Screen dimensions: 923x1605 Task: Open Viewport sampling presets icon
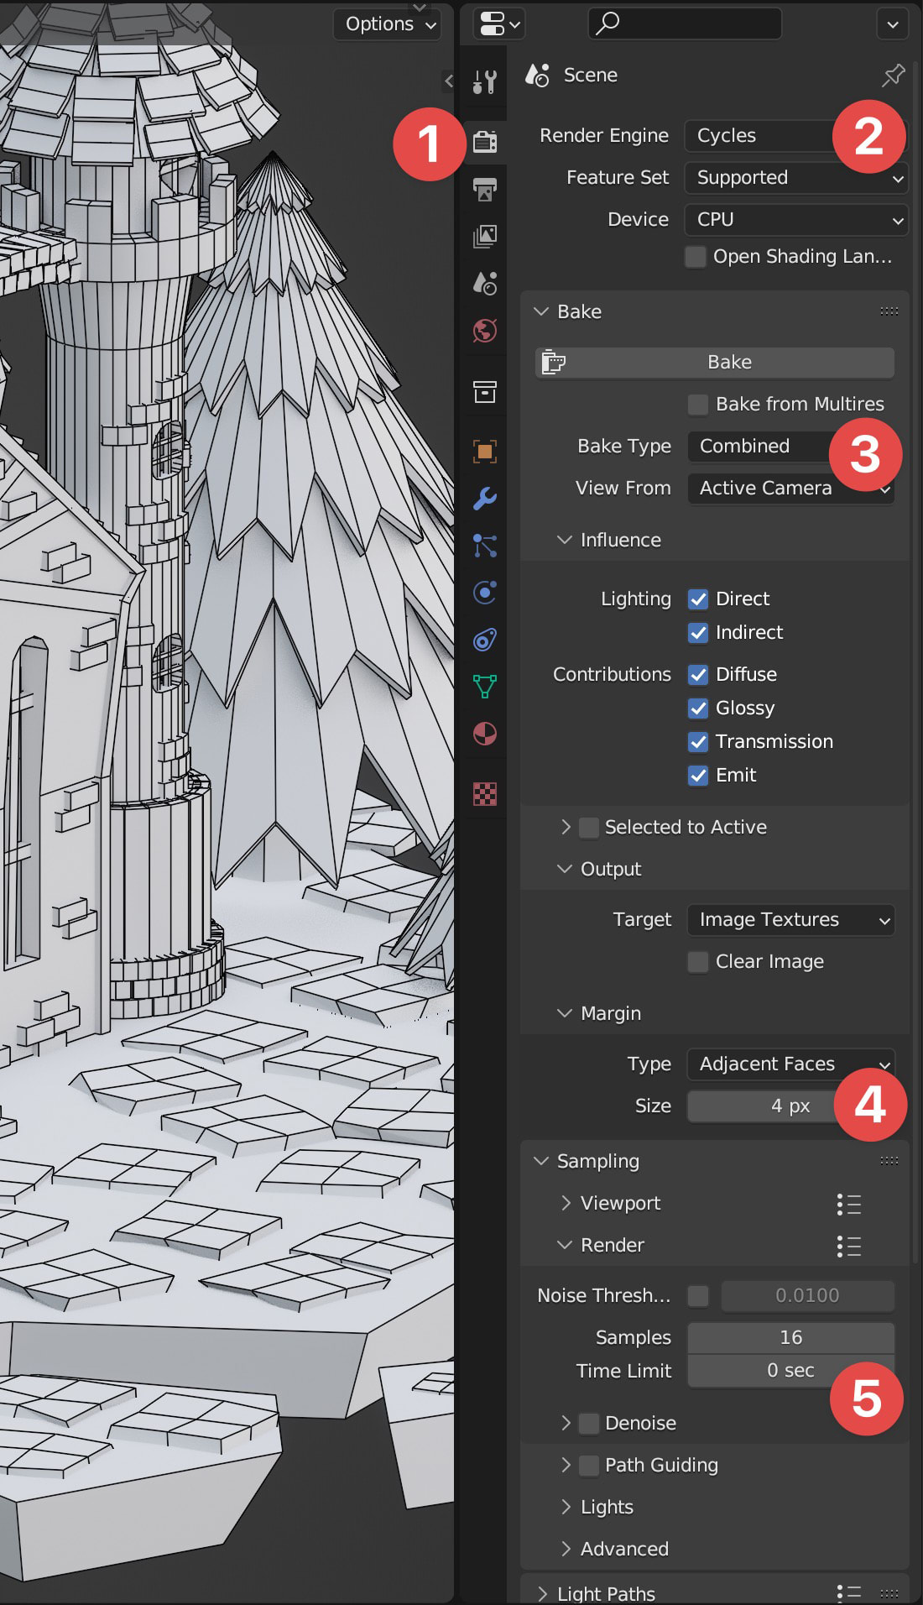point(849,1205)
